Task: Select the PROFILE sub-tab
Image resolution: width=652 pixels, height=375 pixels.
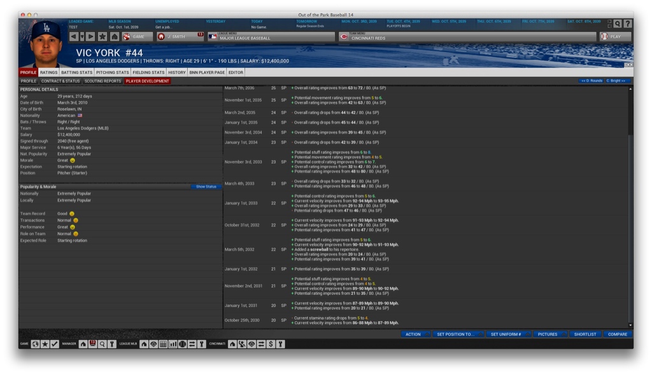Action: (x=28, y=81)
